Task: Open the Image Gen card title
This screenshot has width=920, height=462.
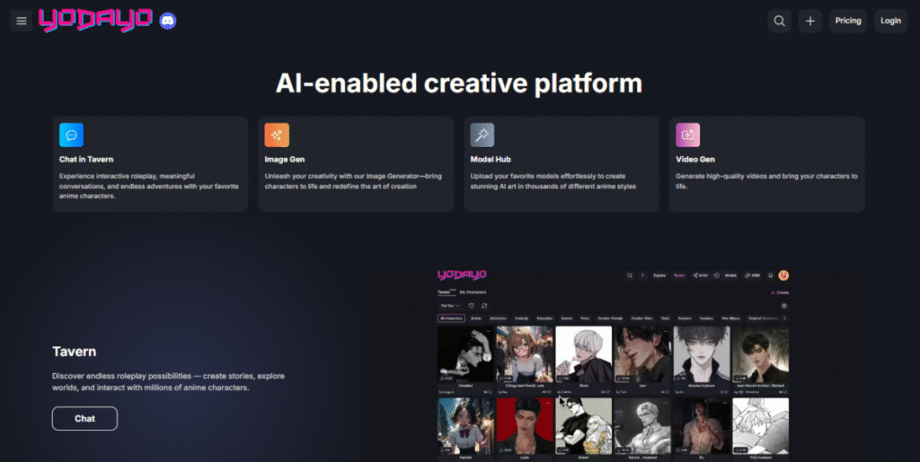Action: click(x=285, y=160)
